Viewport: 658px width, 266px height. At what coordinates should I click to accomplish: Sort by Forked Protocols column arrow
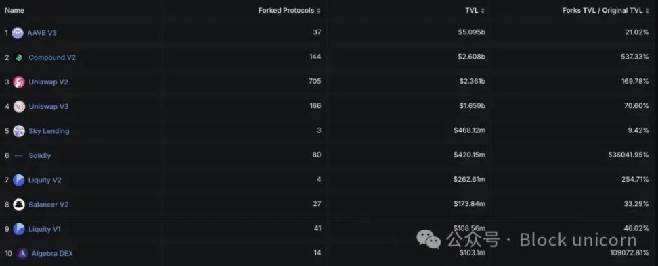pyautogui.click(x=319, y=11)
